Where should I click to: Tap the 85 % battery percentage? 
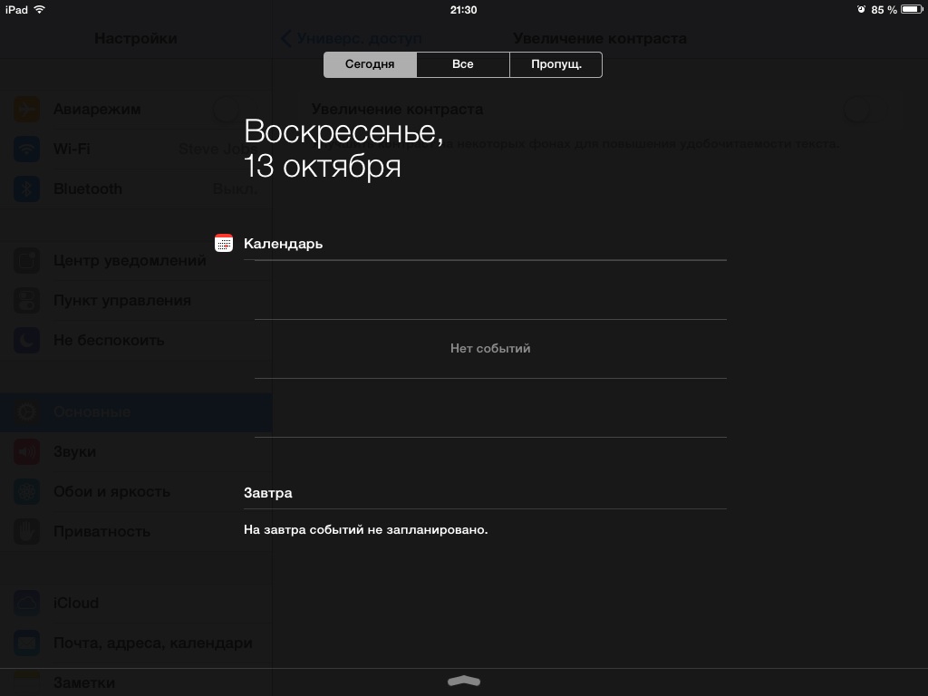pyautogui.click(x=884, y=10)
